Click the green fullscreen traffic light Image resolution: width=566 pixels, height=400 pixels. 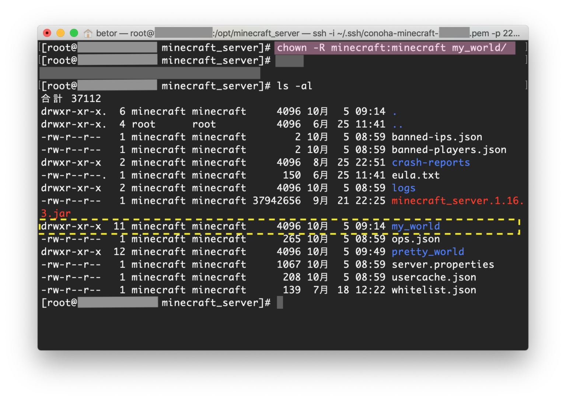(x=74, y=33)
